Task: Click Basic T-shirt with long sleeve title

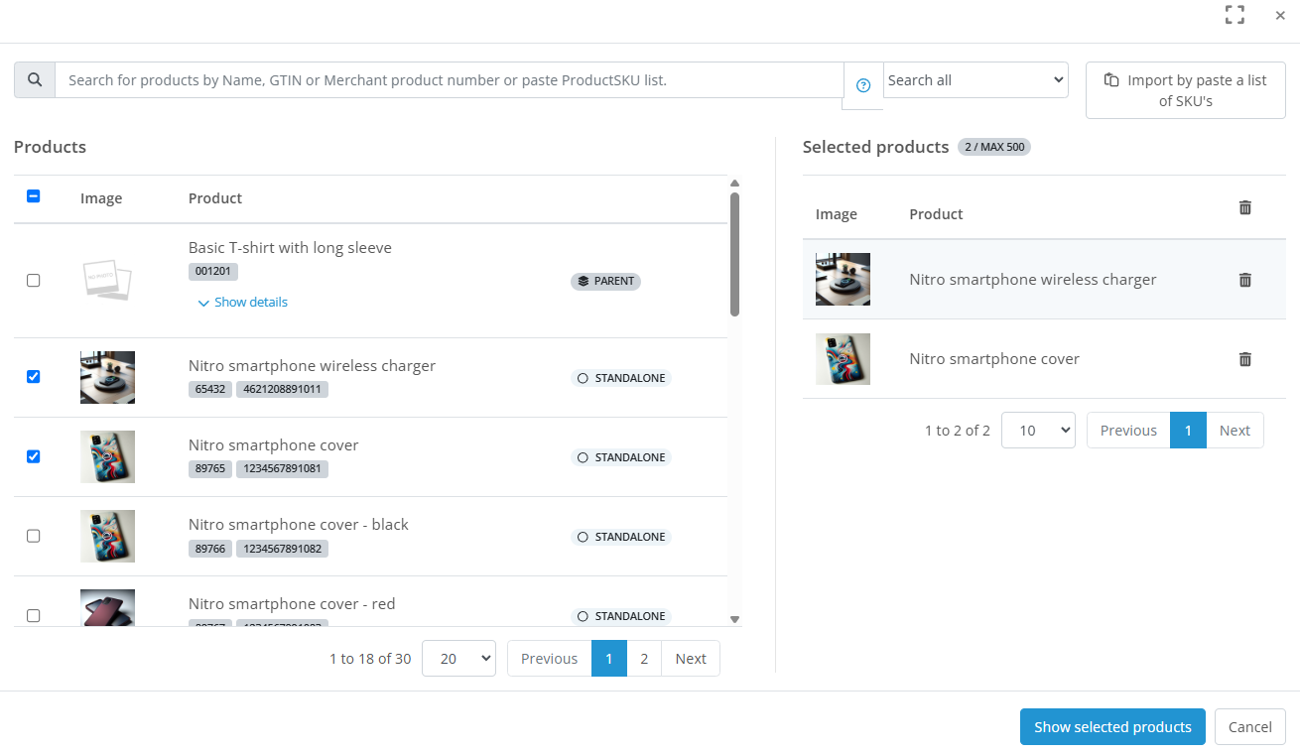Action: click(290, 248)
